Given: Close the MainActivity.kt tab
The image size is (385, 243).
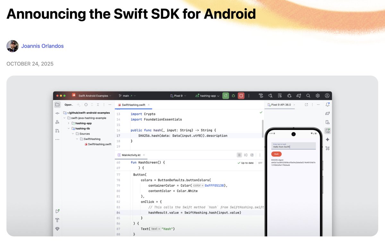Looking at the screenshot, I should [x=144, y=155].
